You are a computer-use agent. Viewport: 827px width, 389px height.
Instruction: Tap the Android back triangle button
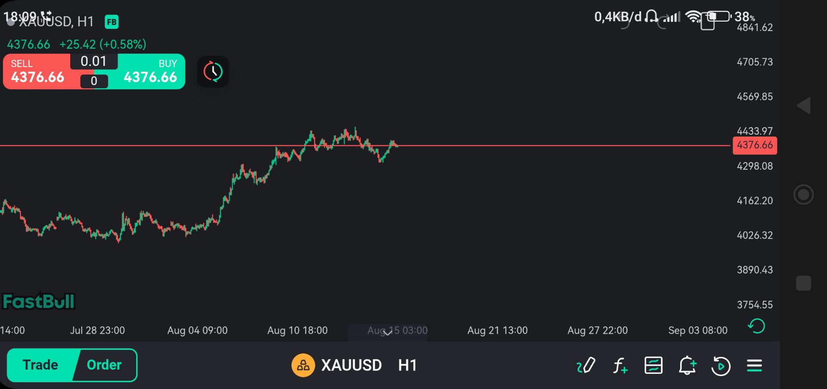804,106
